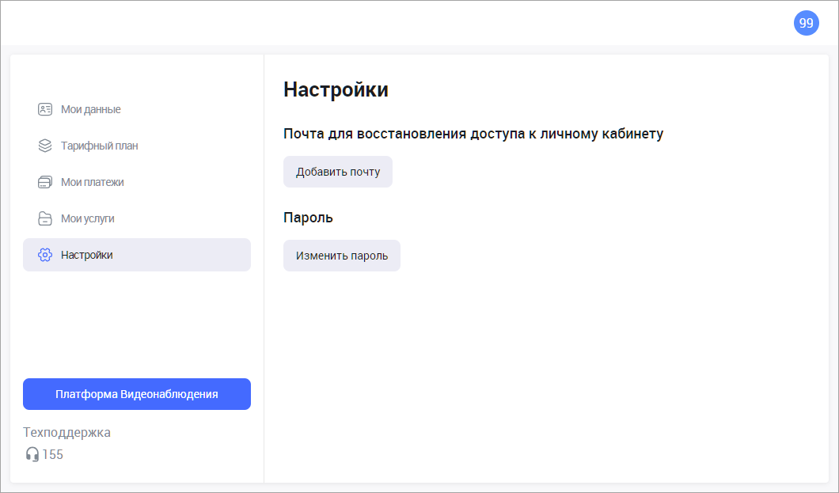839x493 pixels.
Task: Click the recovery email section heading
Action: click(473, 133)
